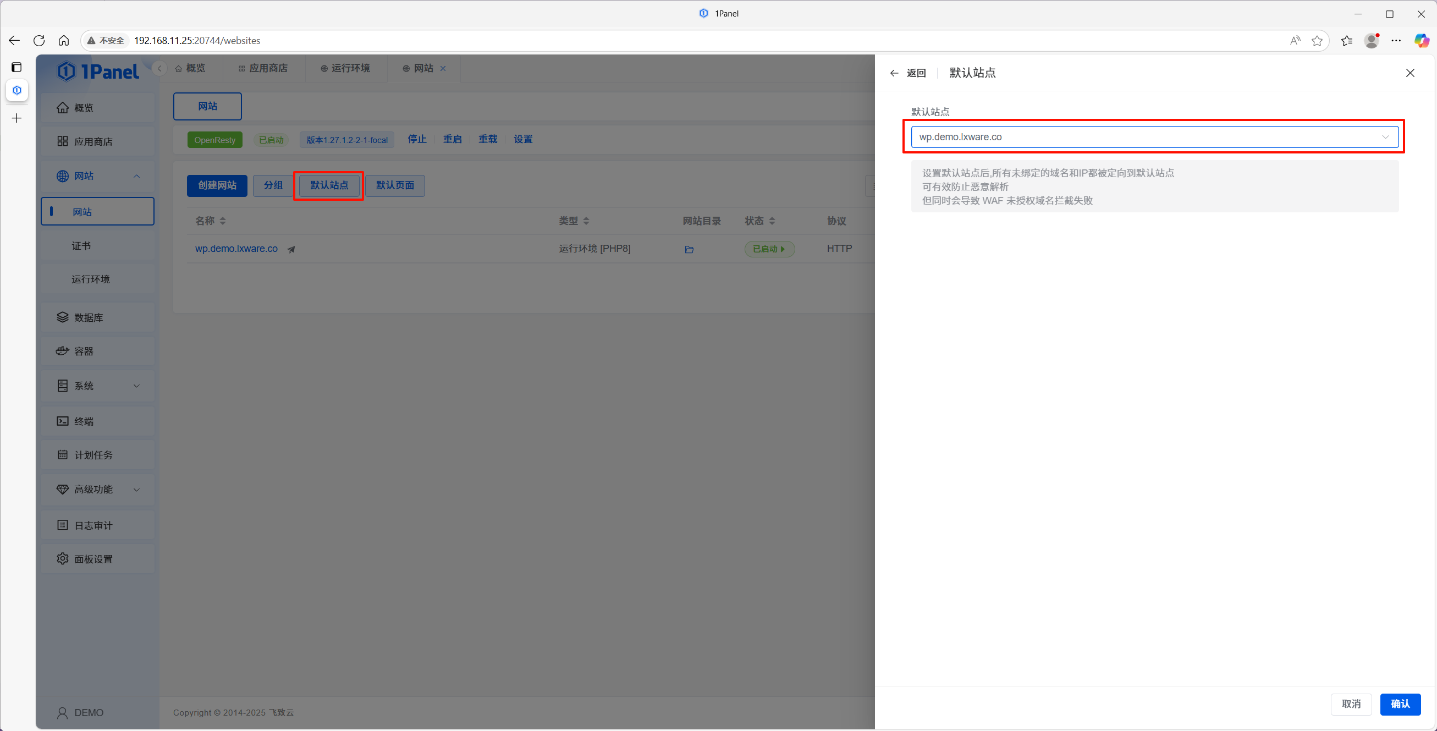Viewport: 1437px width, 731px height.
Task: Open the browser profile avatar
Action: 1372,40
